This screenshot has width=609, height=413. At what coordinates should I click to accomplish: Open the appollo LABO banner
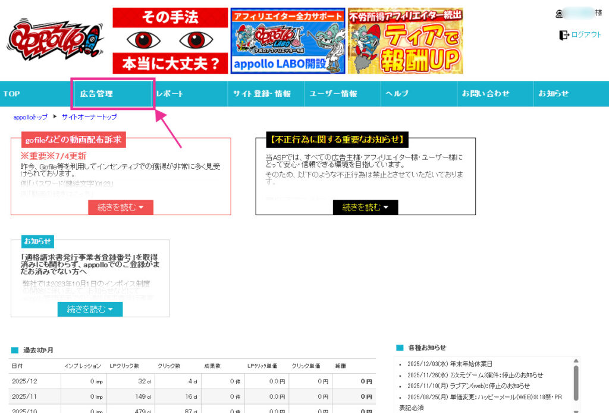point(288,40)
